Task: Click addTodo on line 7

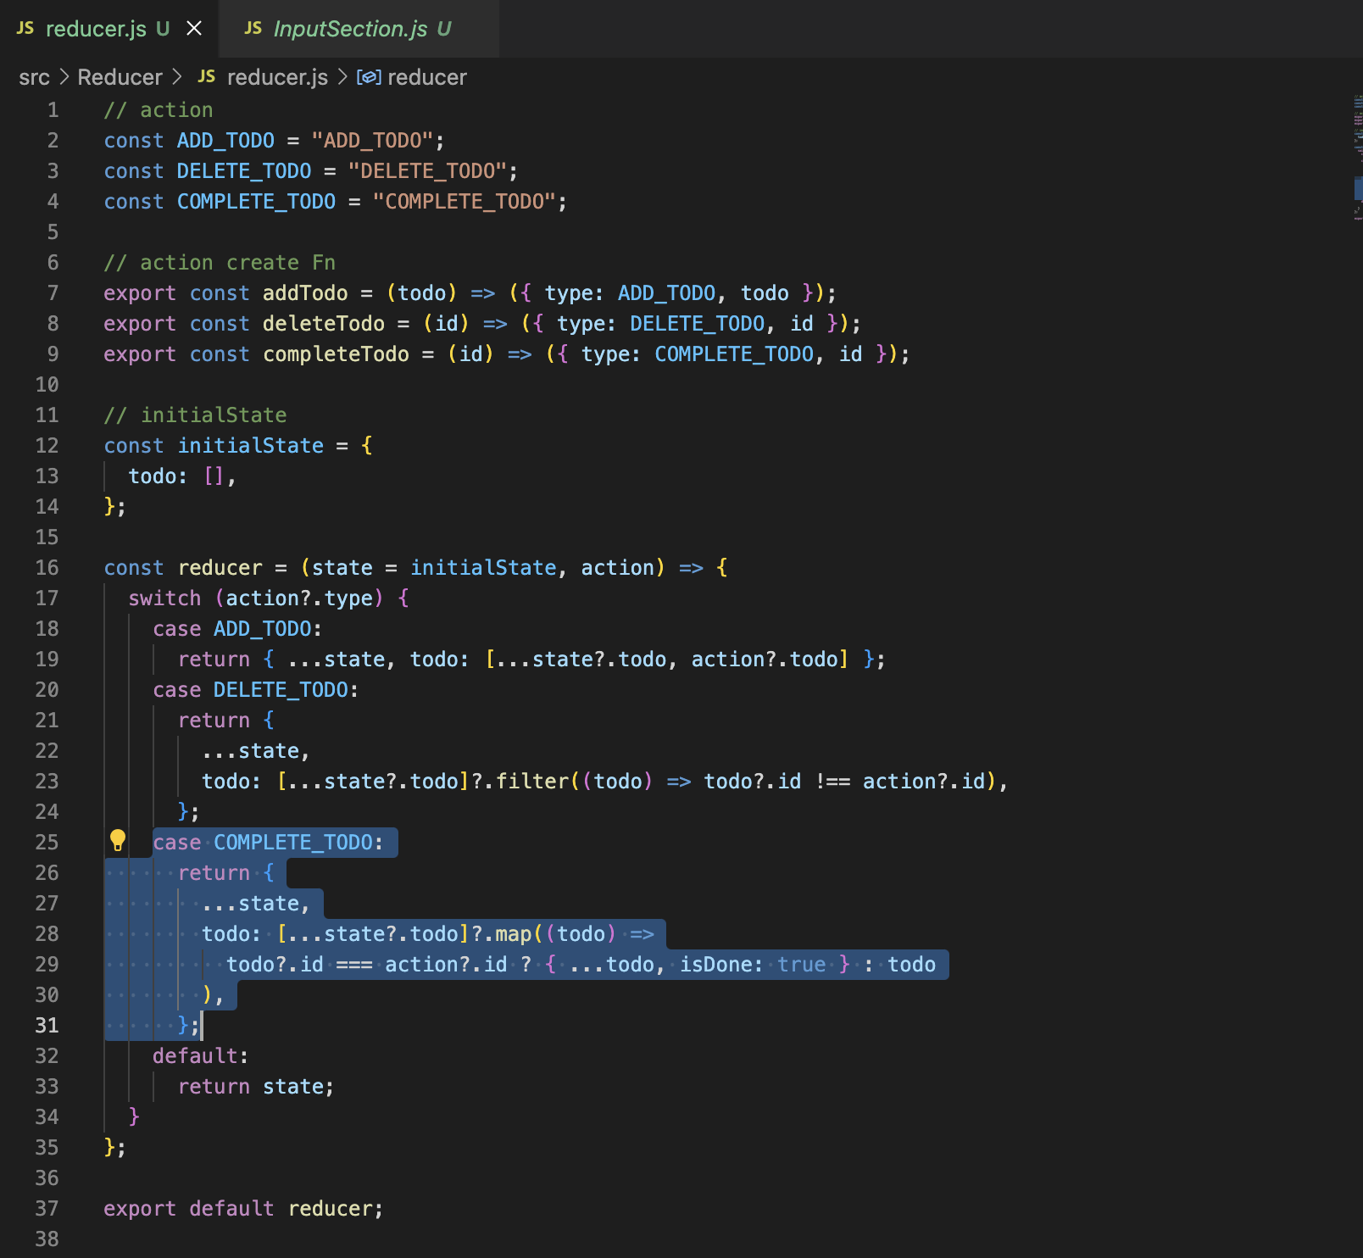Action: [305, 293]
